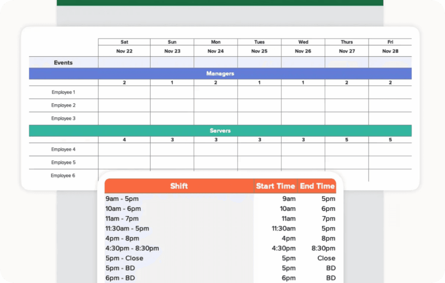This screenshot has height=283, width=445.
Task: Select the Managers section header band
Action: [x=220, y=74]
